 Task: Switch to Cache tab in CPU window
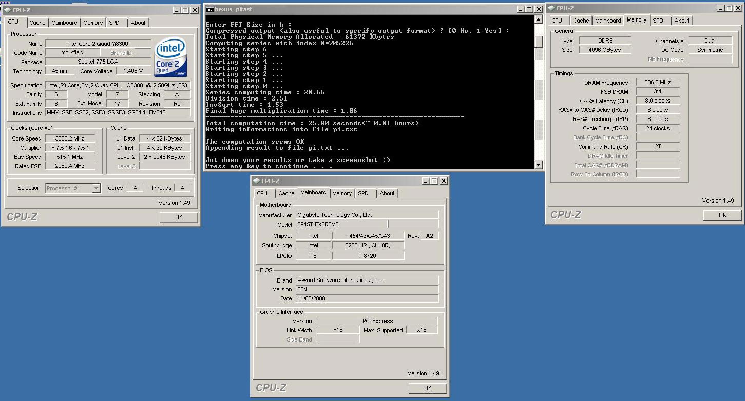[37, 23]
